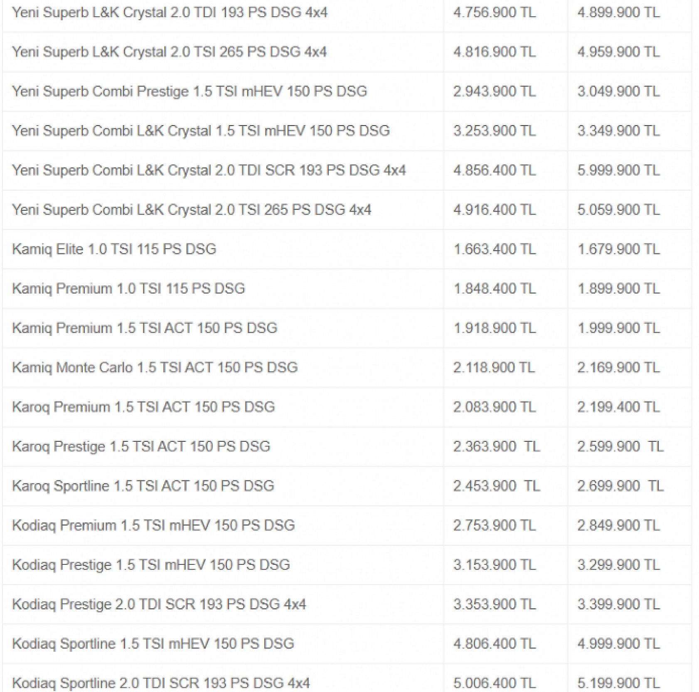The image size is (699, 692).
Task: Select the 5.999.900 TL price value
Action: [x=618, y=170]
